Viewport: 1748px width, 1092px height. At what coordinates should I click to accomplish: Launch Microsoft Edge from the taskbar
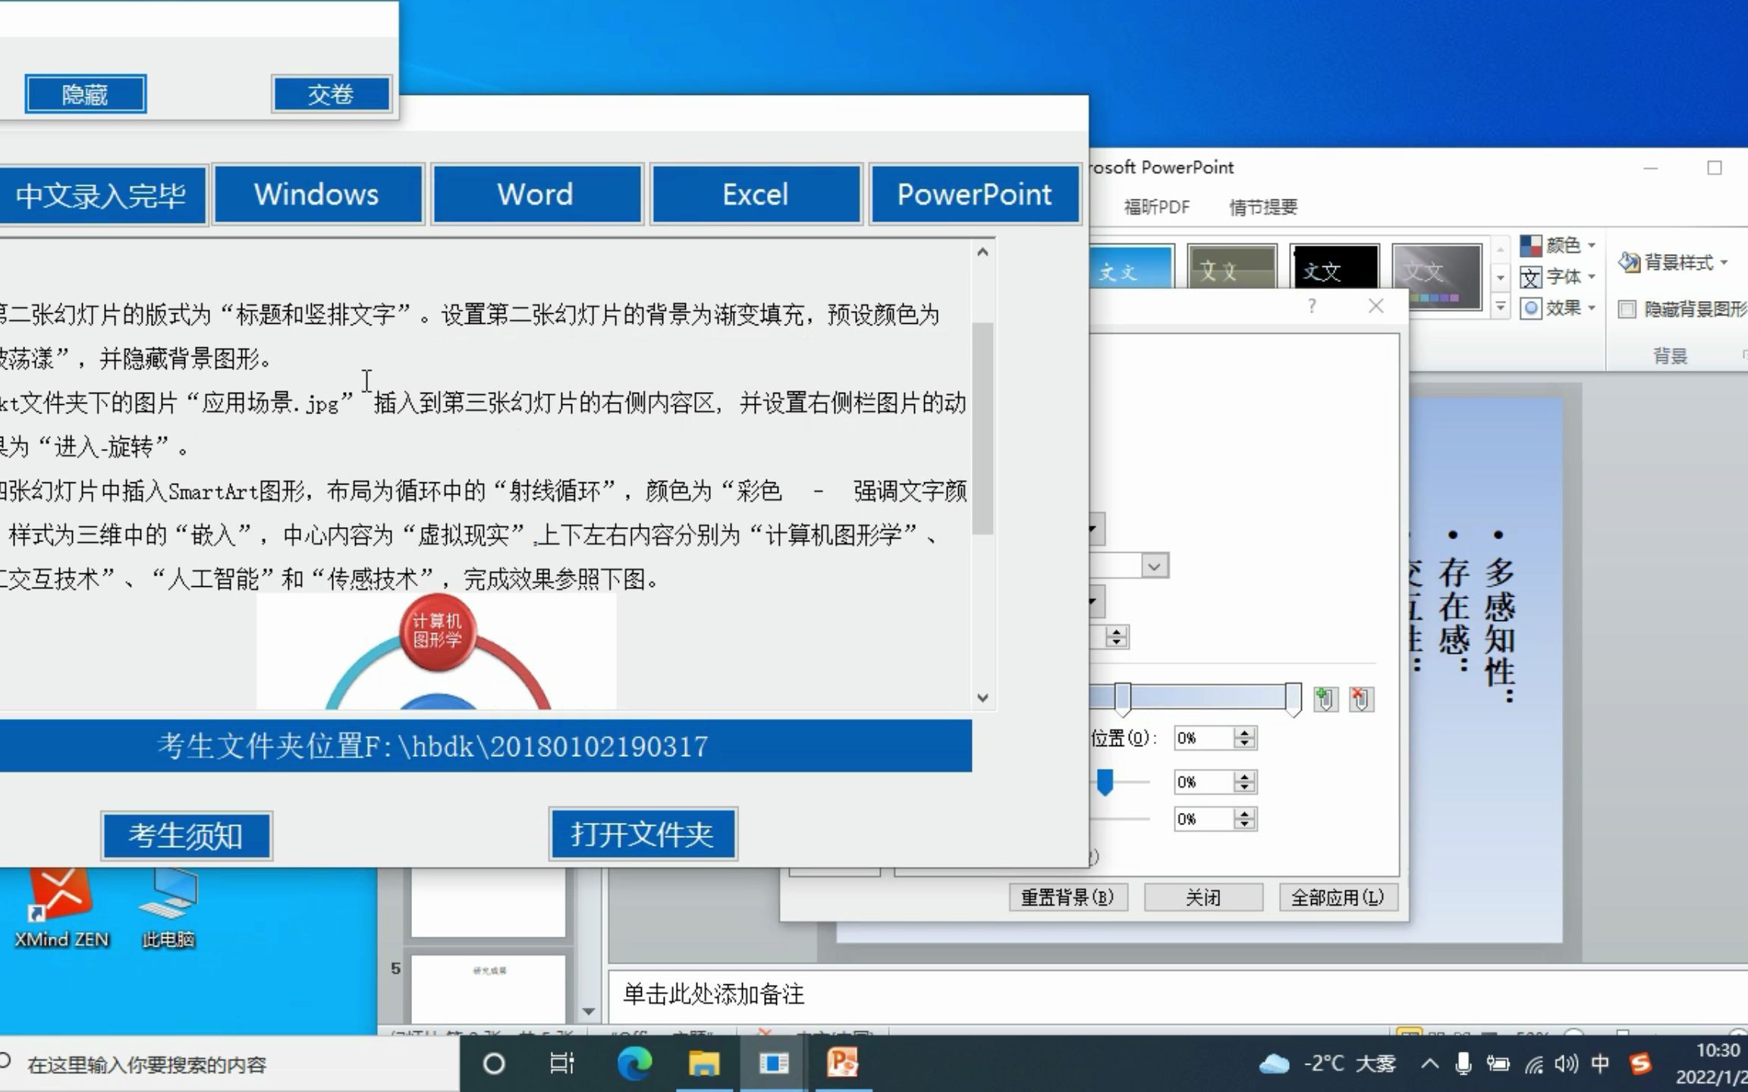coord(633,1063)
